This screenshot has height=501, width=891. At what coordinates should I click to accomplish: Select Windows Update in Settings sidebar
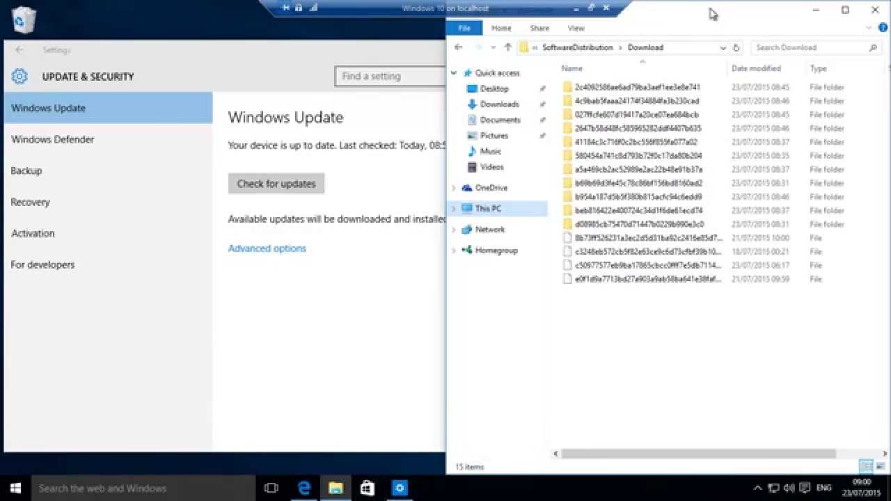point(108,108)
